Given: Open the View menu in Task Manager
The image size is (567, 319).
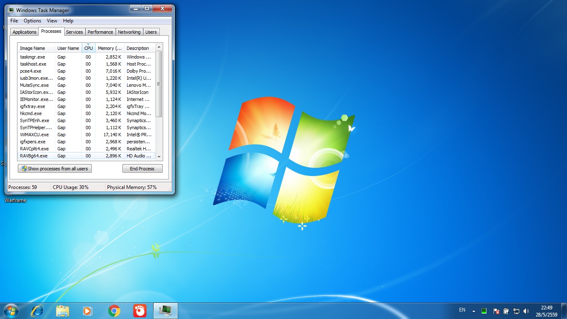Looking at the screenshot, I should click(52, 21).
